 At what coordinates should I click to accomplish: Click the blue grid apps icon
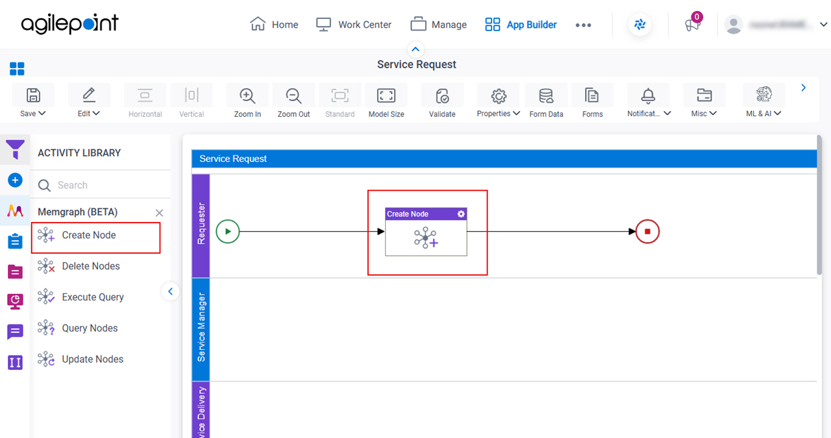(17, 69)
